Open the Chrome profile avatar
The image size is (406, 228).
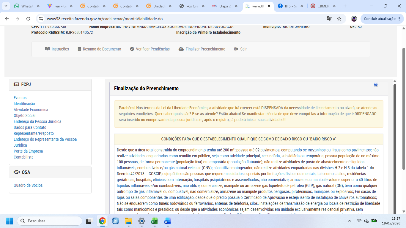pyautogui.click(x=354, y=19)
